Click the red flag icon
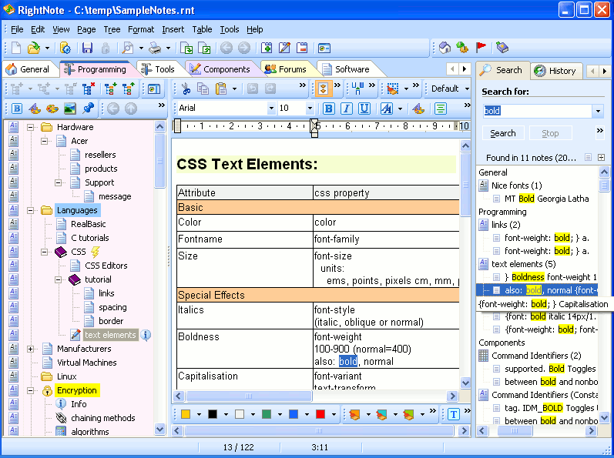Viewport: 614px width, 458px height. [x=481, y=48]
